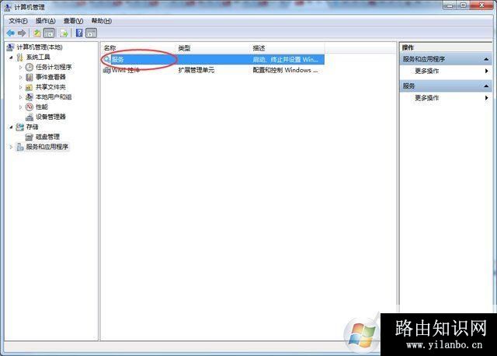This screenshot has height=356, width=497.
Task: Select 本地用户和组 tree item
Action: point(54,97)
